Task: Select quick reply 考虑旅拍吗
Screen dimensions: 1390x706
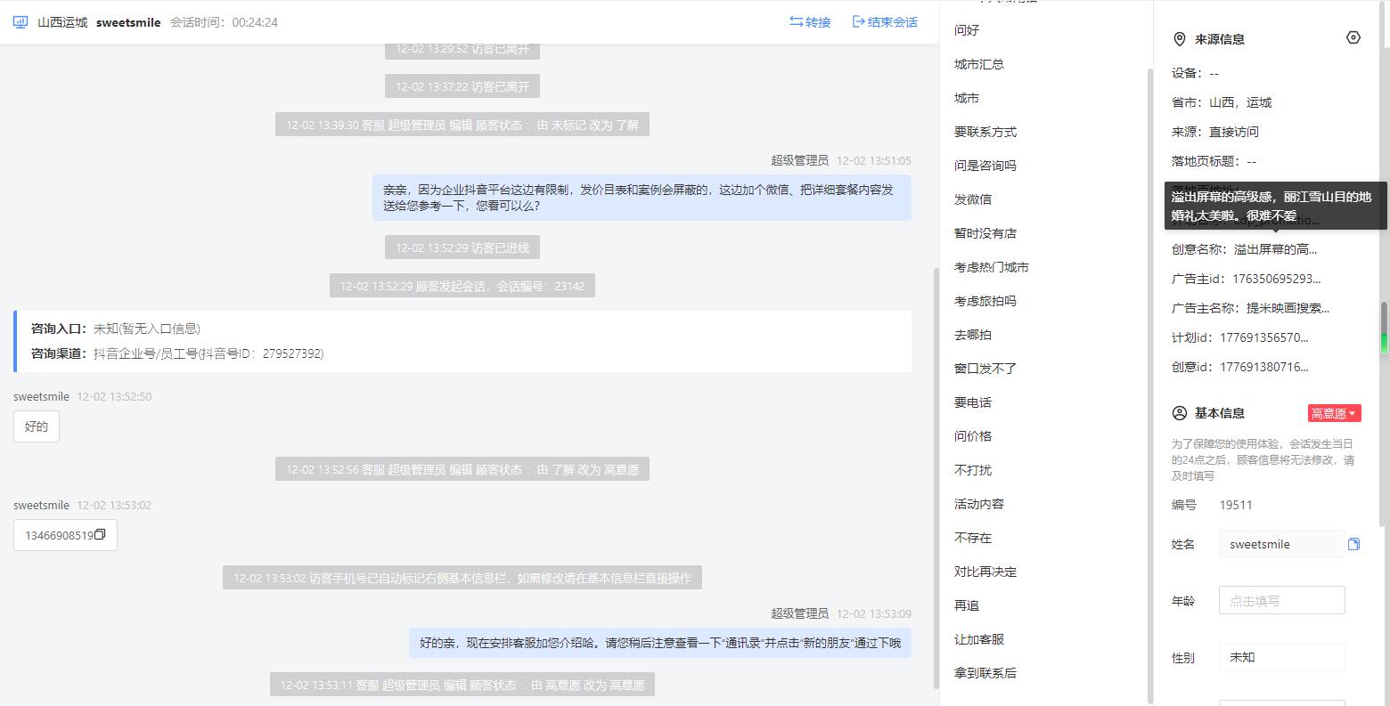Action: 985,301
